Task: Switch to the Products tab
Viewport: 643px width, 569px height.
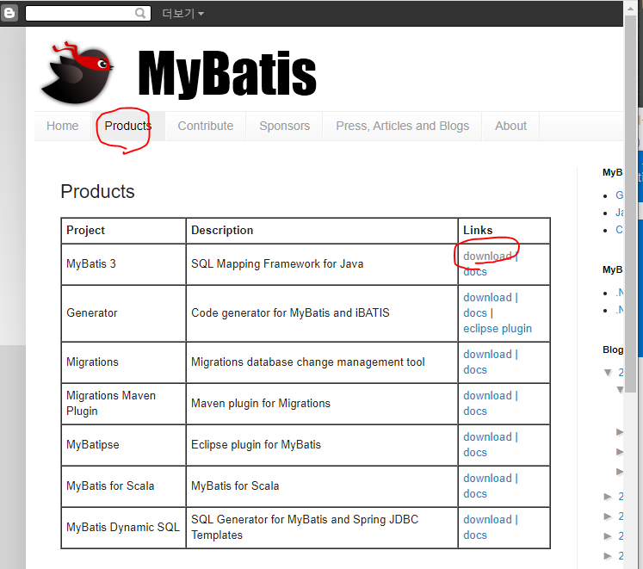Action: tap(128, 126)
